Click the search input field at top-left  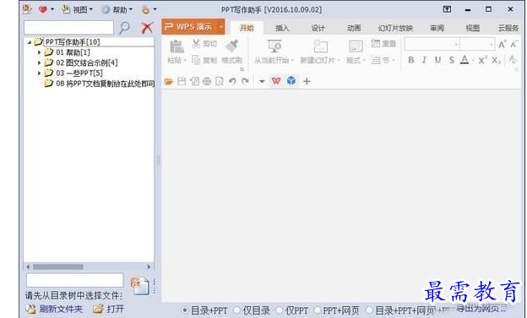[69, 28]
